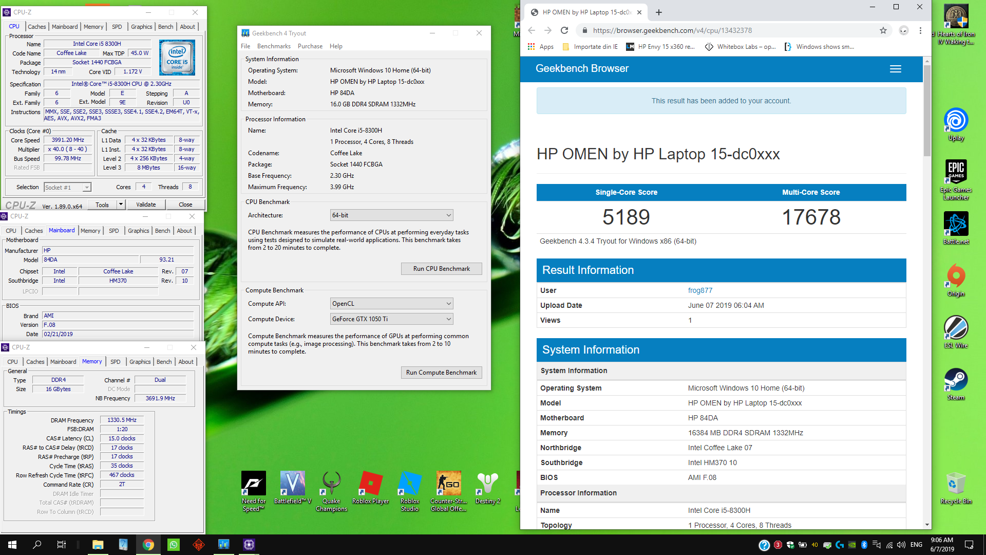Open the NVIDIA tray icon
Image resolution: width=986 pixels, height=555 pixels.
(852, 545)
